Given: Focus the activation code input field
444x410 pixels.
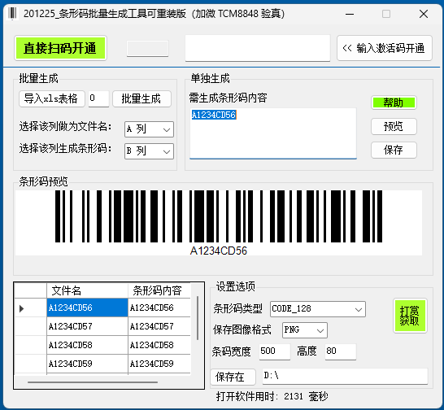Looking at the screenshot, I should click(258, 48).
